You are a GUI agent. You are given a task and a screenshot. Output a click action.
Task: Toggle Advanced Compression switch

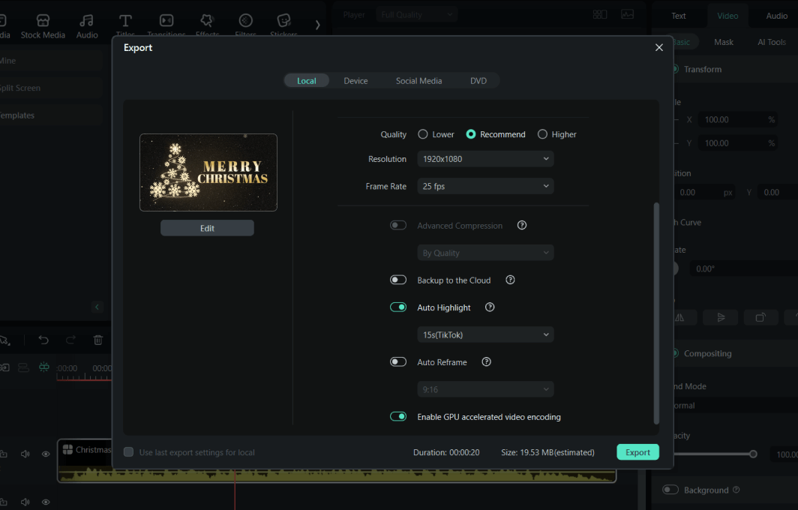(398, 225)
